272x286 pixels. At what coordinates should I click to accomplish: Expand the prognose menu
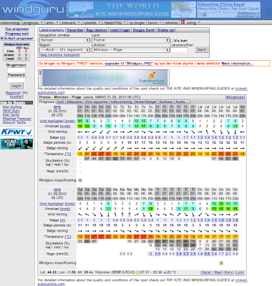(x=33, y=23)
